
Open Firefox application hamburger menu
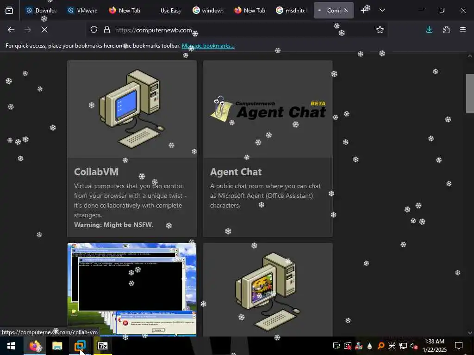(463, 30)
